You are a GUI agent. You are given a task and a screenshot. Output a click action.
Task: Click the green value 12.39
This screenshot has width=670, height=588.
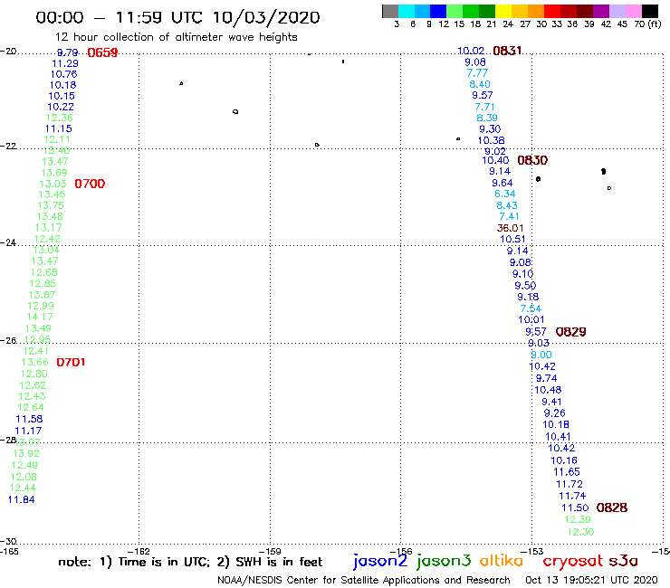click(578, 519)
